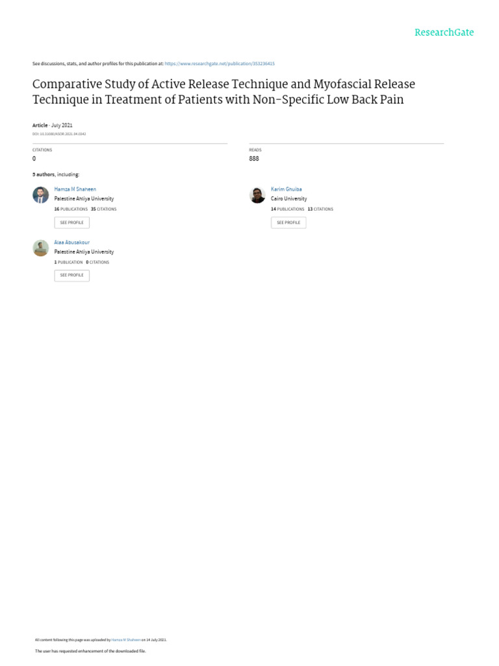Viewport: 499px width, 666px height.
Task: Click the article title heading
Action: pyautogui.click(x=224, y=92)
